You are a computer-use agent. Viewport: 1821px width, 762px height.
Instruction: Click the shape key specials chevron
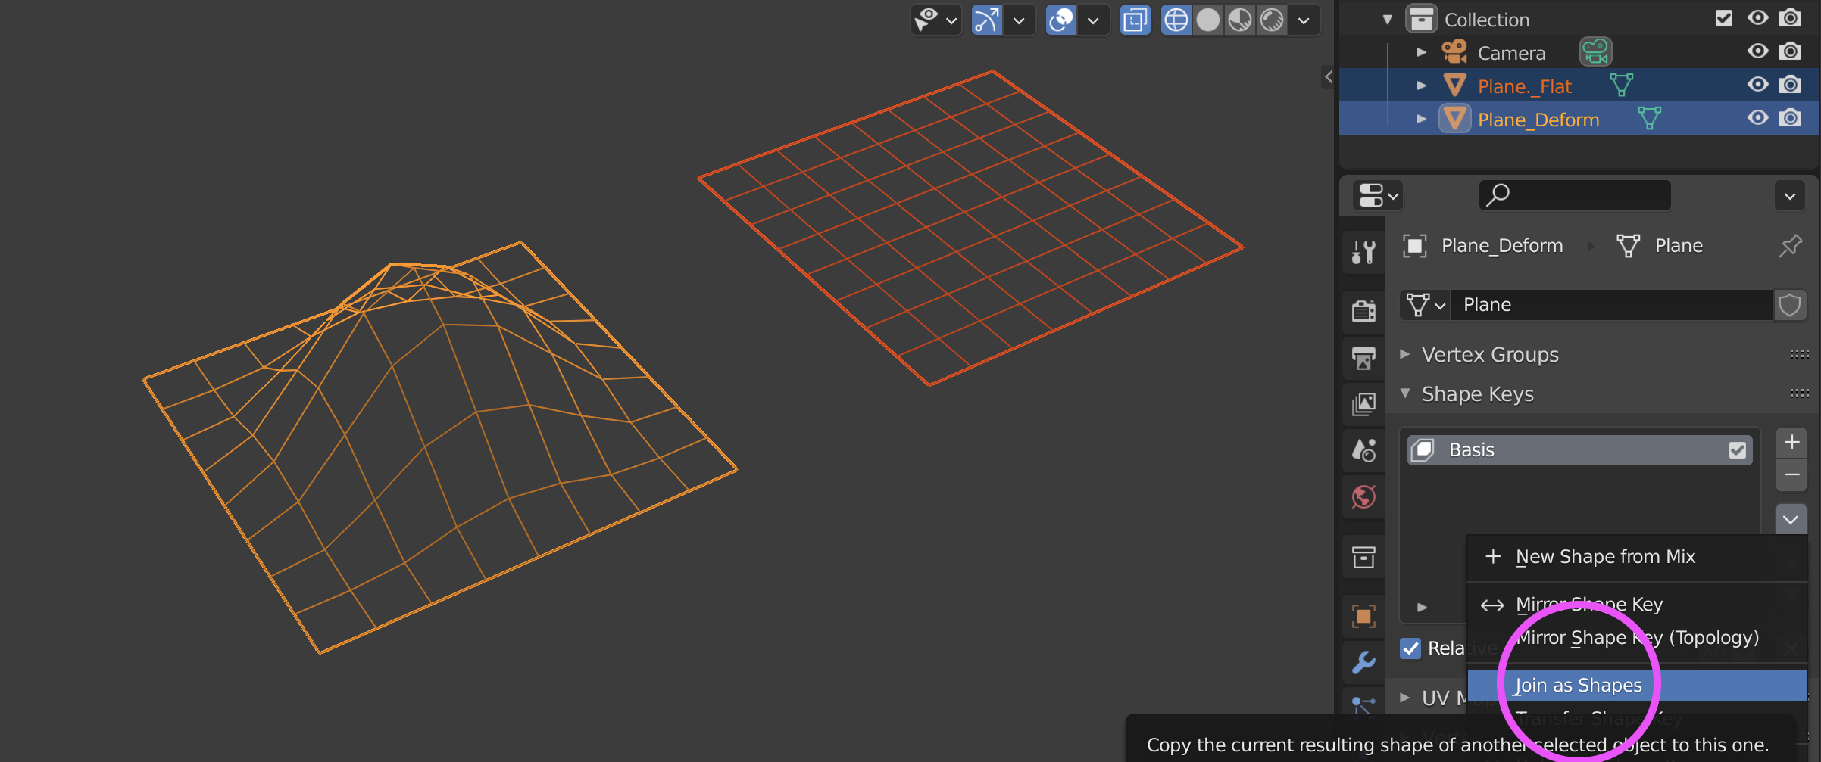point(1791,520)
